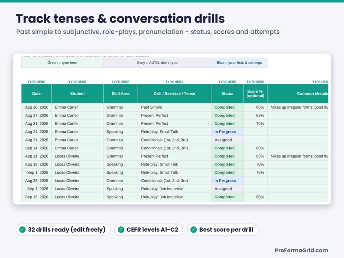Open In Progress status in Aug 25 row
Screen dimensions: 344x258
(227, 181)
